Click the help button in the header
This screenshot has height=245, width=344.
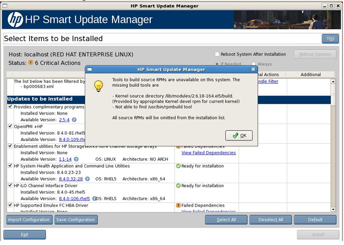point(330,38)
